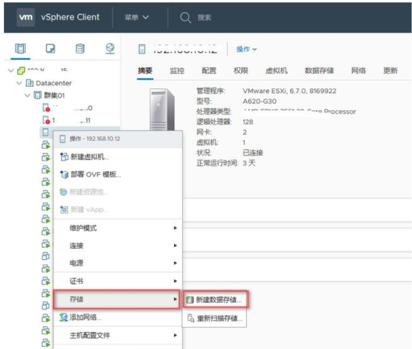The image size is (412, 349).
Task: Click the 部署 OVF 模板 icon
Action: pyautogui.click(x=64, y=174)
